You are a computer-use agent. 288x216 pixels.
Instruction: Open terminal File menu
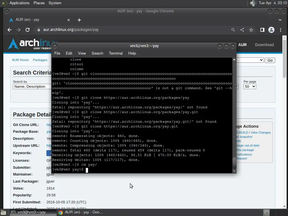[x=57, y=53]
